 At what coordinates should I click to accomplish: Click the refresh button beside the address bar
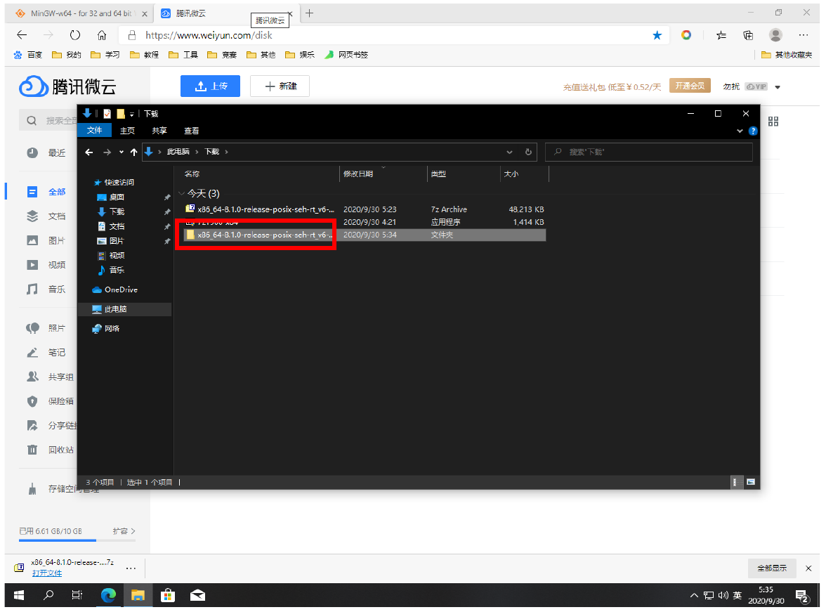(x=528, y=152)
